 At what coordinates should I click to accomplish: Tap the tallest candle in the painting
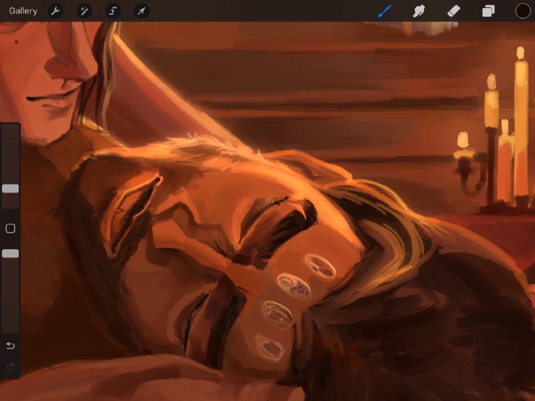[521, 123]
